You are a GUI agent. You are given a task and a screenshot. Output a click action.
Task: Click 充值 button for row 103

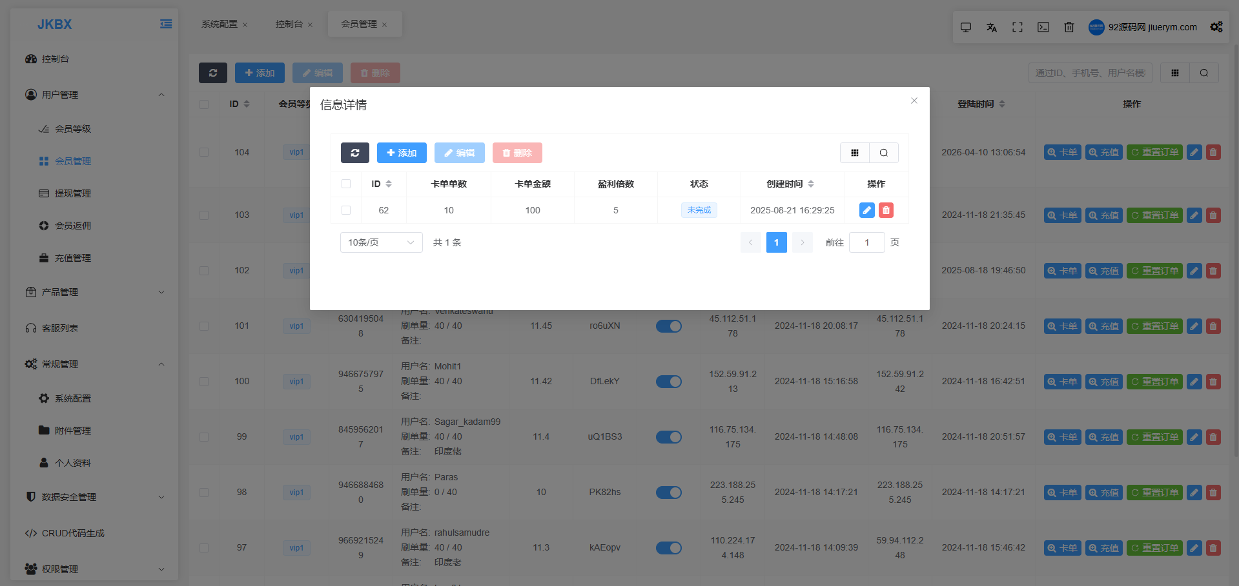(x=1103, y=215)
